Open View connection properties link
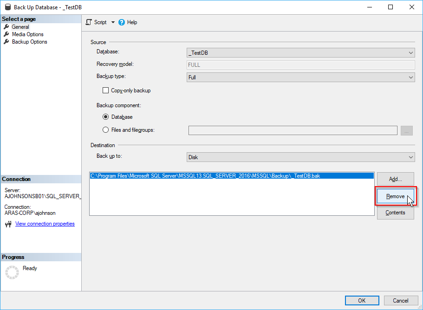Viewport: 423px width, 310px height. 45,224
